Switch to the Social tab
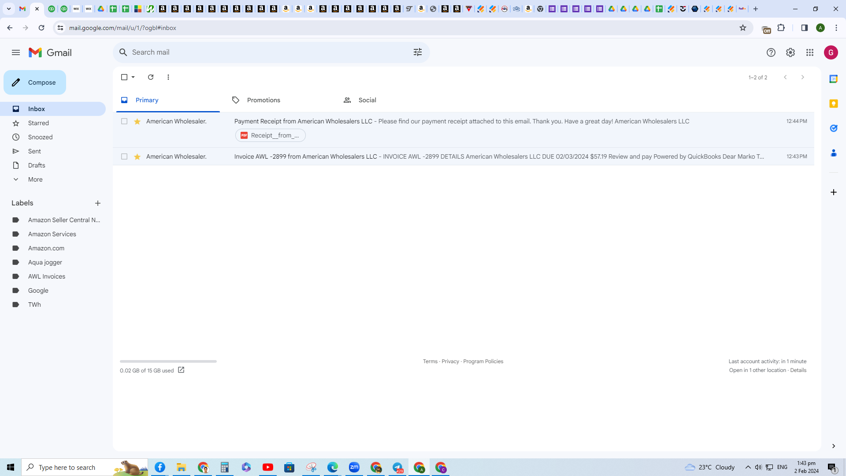The height and width of the screenshot is (476, 846). [391, 100]
